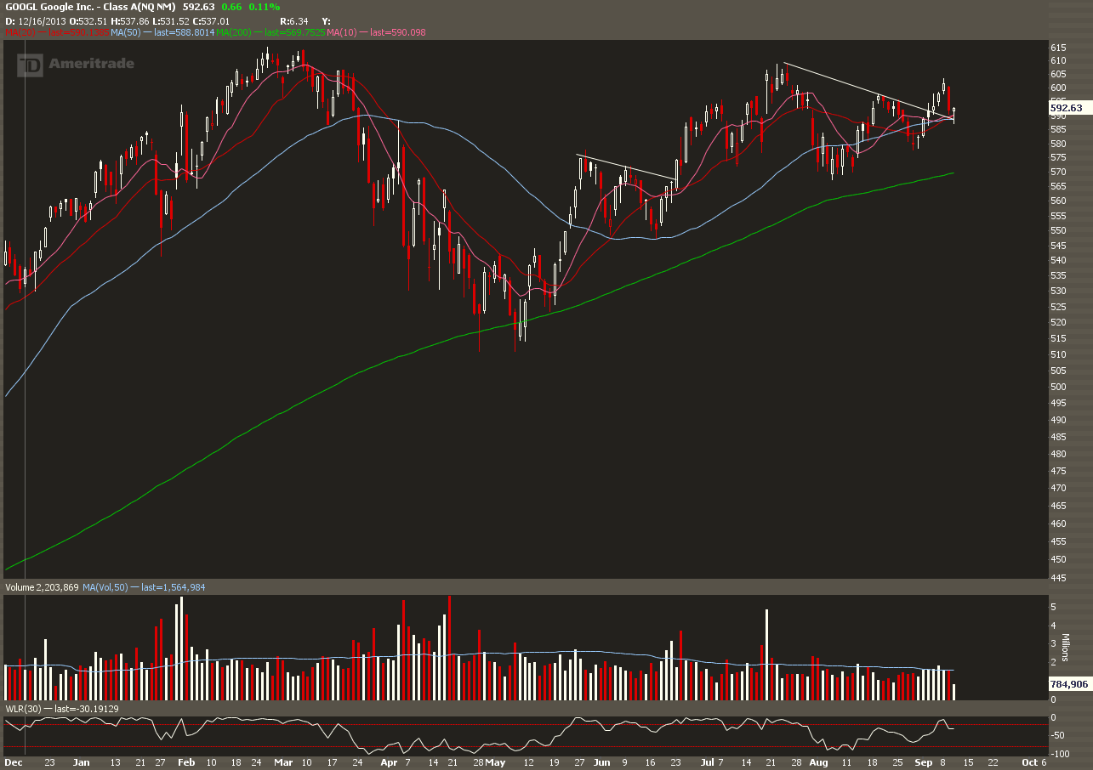Image resolution: width=1093 pixels, height=770 pixels.
Task: Click the high value H:537.86
Action: click(128, 20)
